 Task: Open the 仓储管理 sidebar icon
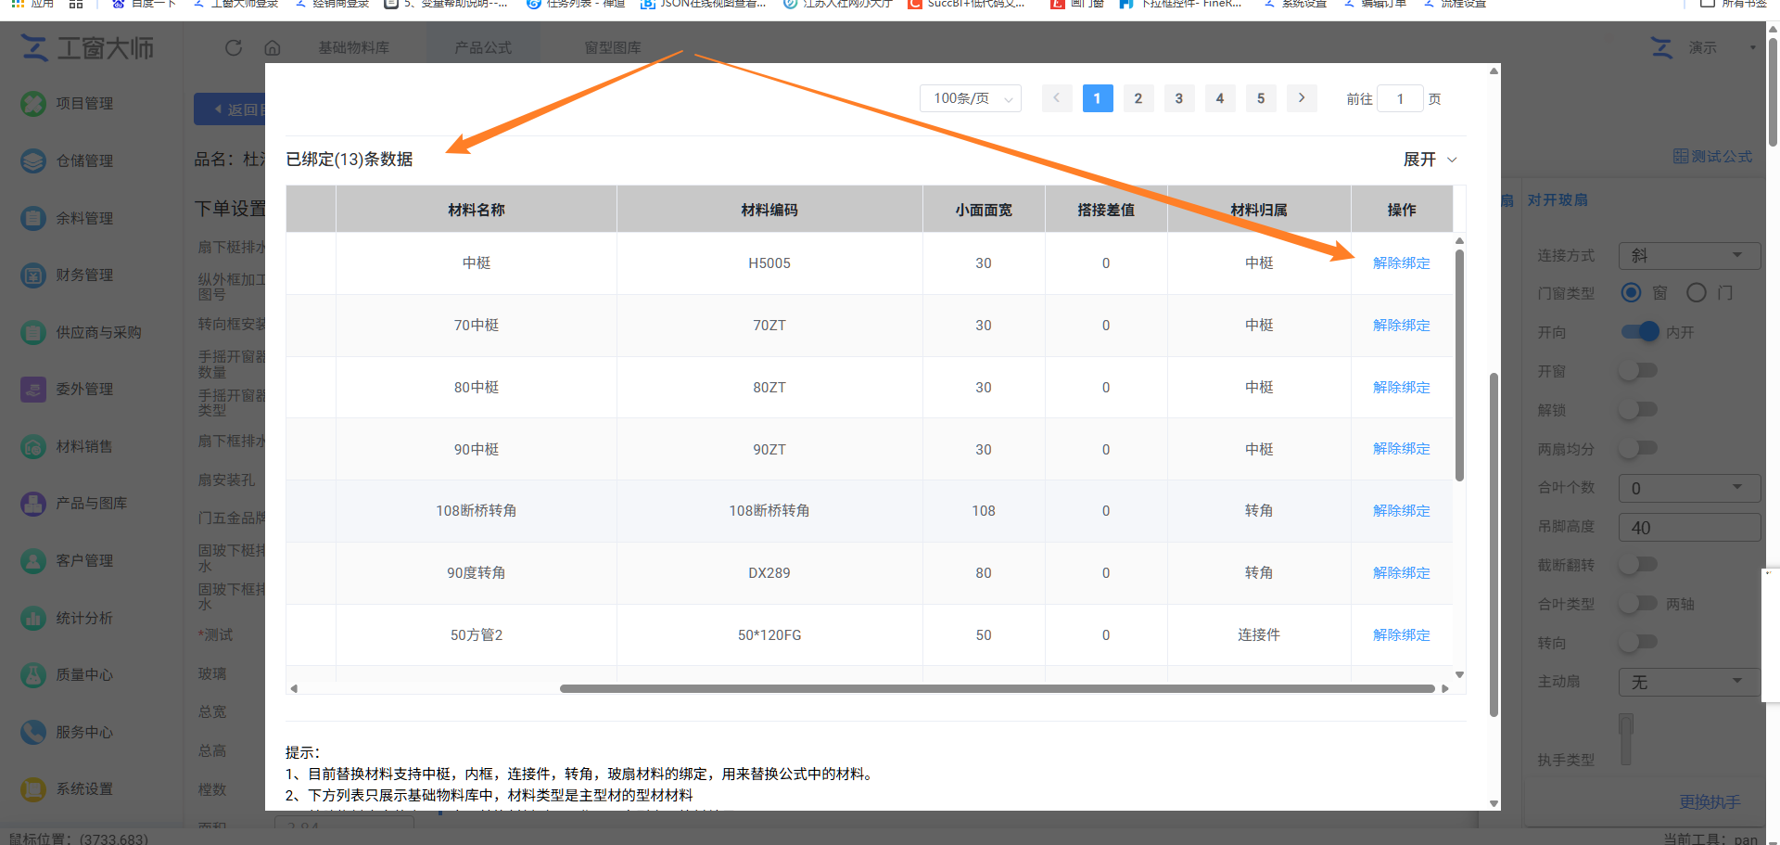pos(33,160)
